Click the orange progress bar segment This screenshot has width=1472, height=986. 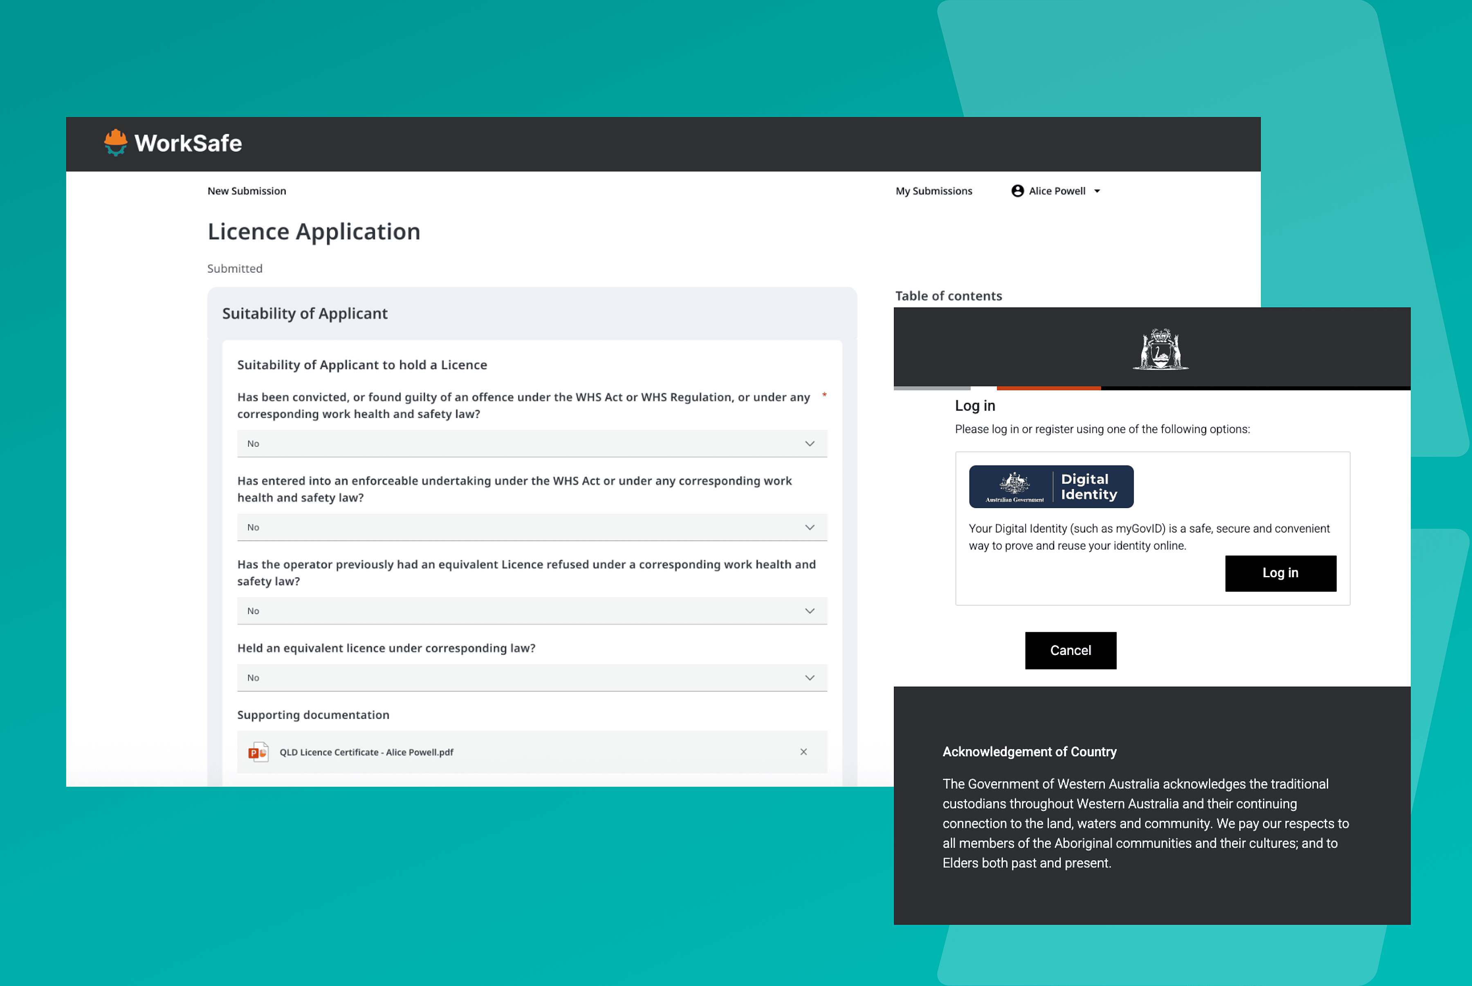1048,388
